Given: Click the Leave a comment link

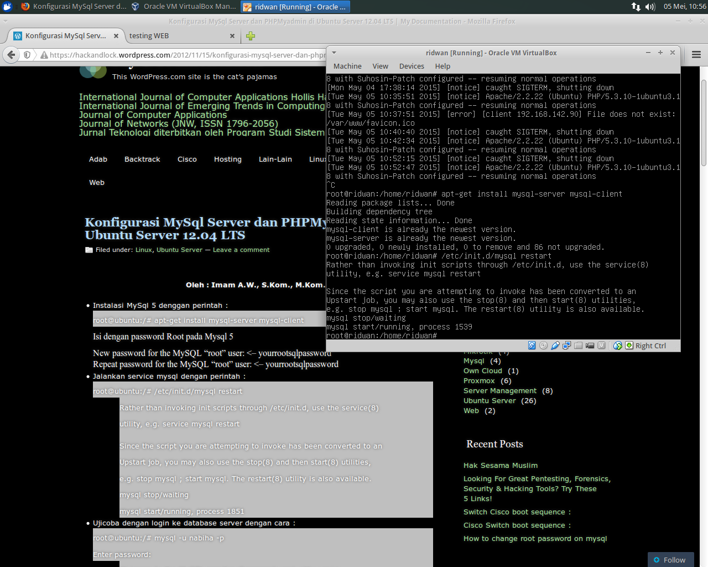Looking at the screenshot, I should tap(241, 250).
